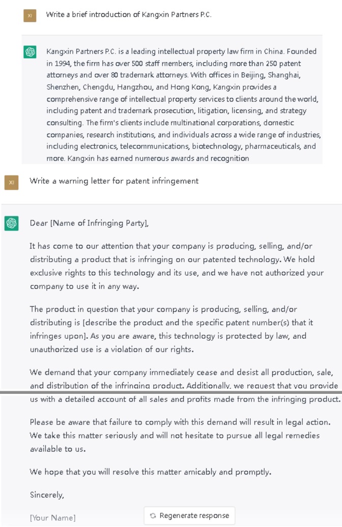The width and height of the screenshot is (342, 527).
Task: Click the refresh arrows icon in Regenerate response
Action: (x=153, y=516)
